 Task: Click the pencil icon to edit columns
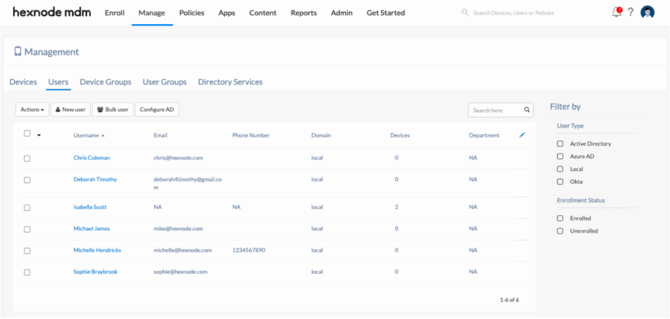coord(521,135)
